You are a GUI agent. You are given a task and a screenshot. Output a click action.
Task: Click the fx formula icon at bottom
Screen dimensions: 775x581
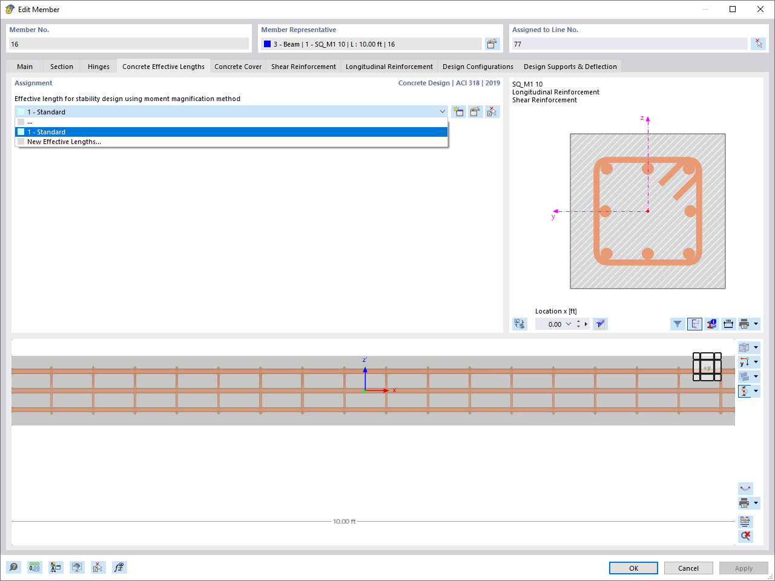[x=119, y=567]
